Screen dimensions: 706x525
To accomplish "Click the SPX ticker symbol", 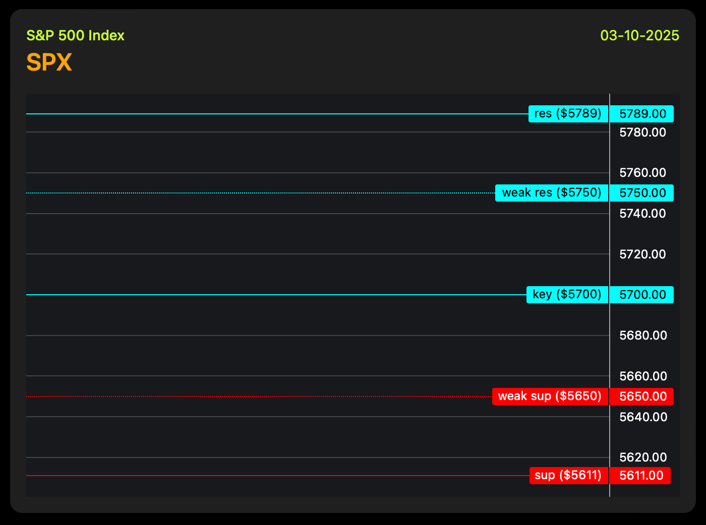I will point(49,62).
